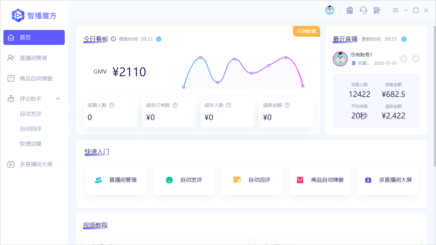Viewport: 436px width, 245px height.
Task: Open the help tooltip beside 观看人数
Action: tap(111, 105)
